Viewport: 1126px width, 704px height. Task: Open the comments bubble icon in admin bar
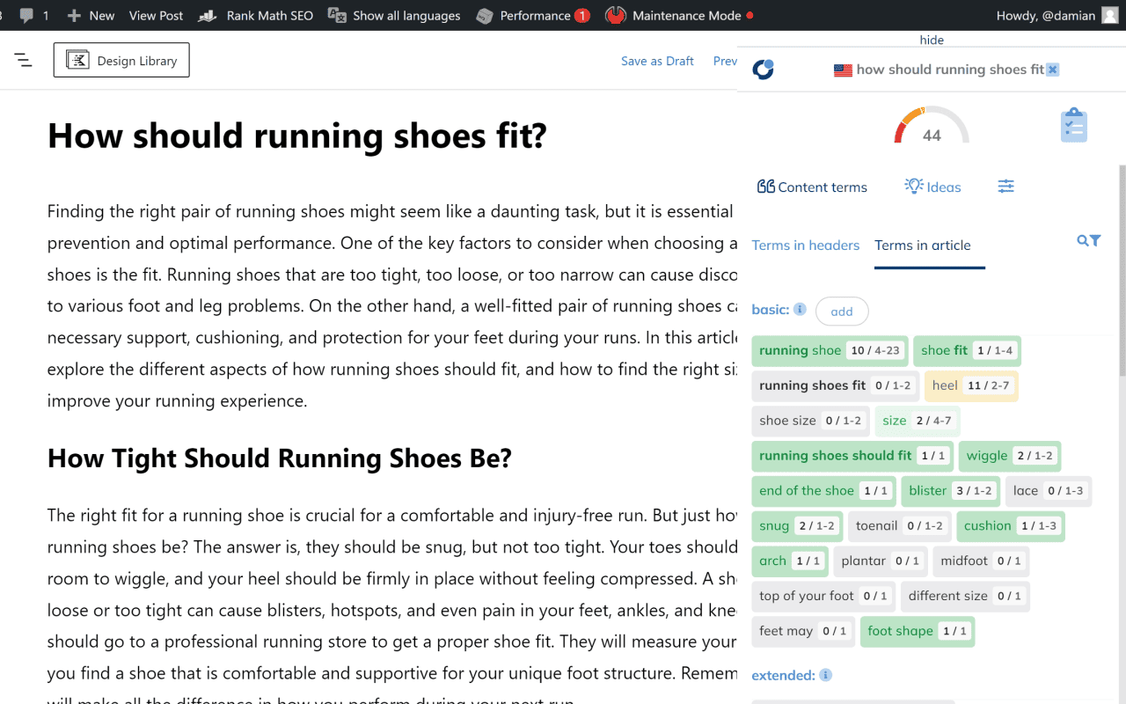26,15
